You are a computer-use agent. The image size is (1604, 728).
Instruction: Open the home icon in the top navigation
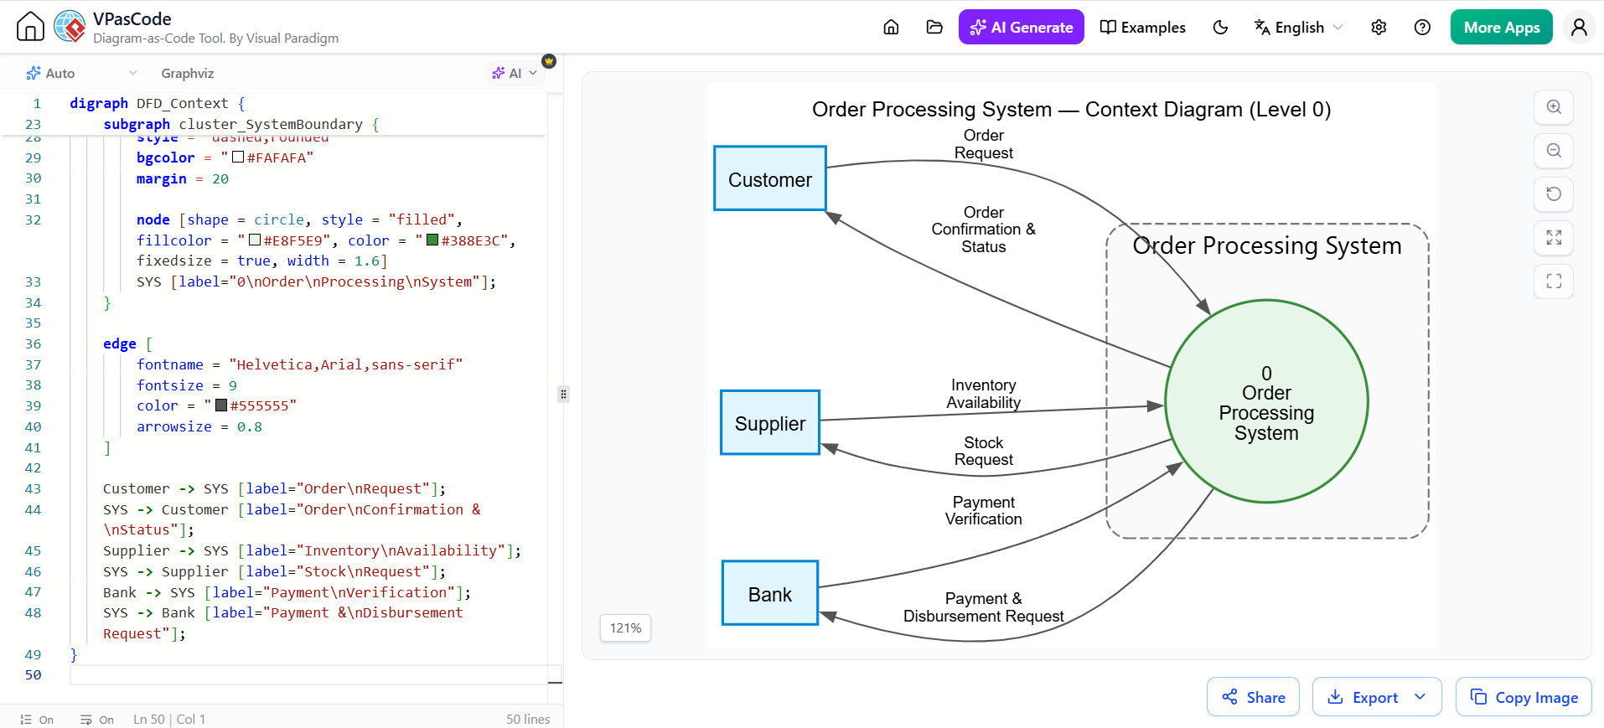click(x=891, y=27)
